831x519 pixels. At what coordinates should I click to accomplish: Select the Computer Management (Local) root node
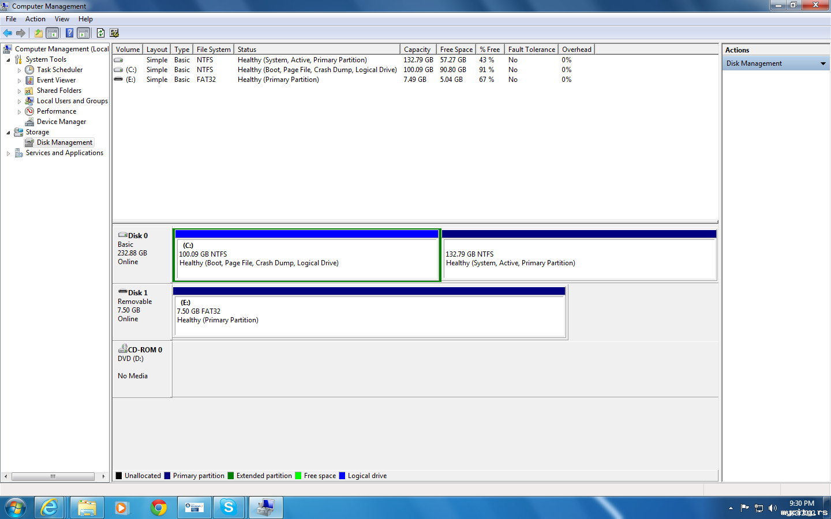click(x=62, y=49)
